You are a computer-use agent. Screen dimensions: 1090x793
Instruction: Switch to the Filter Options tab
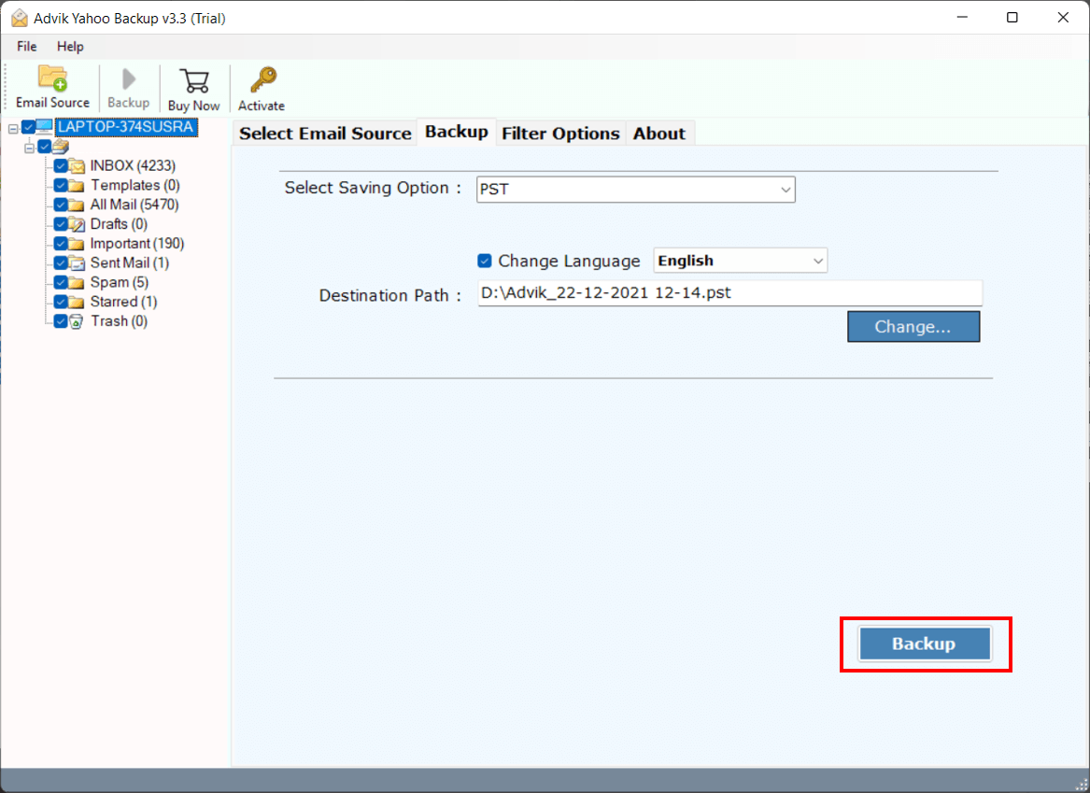(x=560, y=133)
